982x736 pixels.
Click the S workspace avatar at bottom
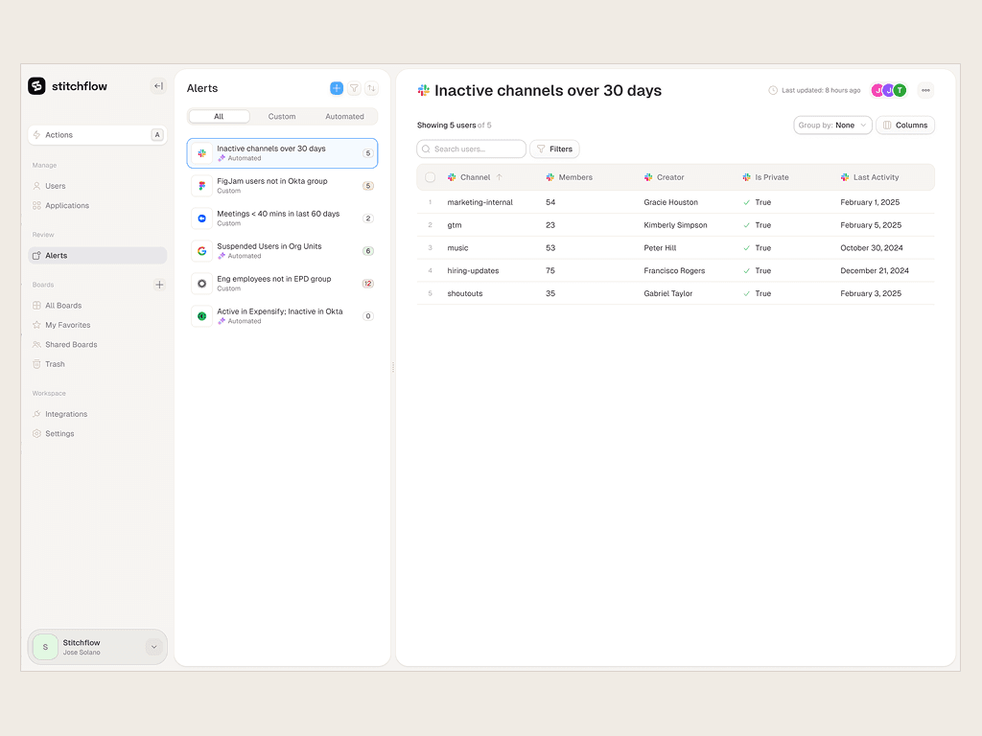click(45, 647)
